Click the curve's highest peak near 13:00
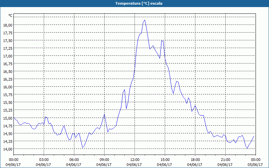This screenshot has height=168, width=269. (145, 20)
